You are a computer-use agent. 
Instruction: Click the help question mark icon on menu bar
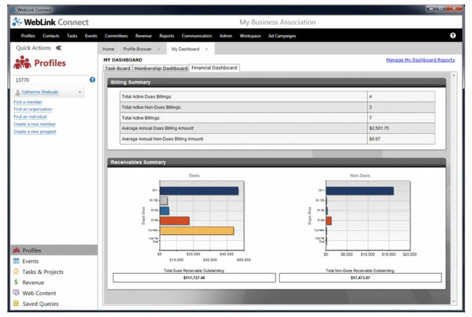pos(453,36)
